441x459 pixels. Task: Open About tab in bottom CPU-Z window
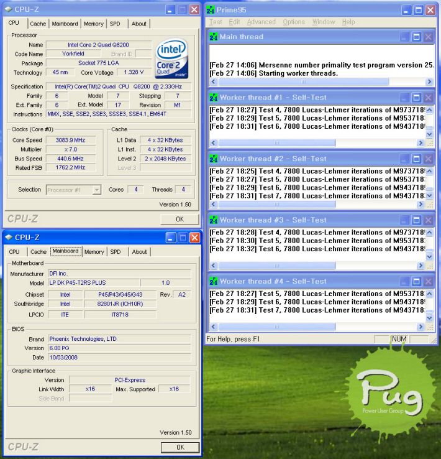point(139,252)
